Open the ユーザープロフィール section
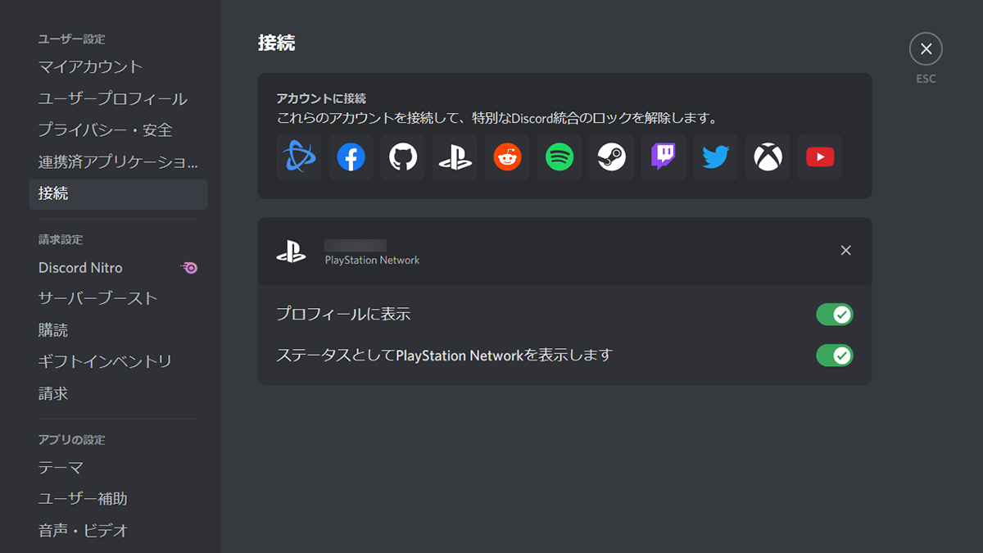983x553 pixels. pos(113,97)
